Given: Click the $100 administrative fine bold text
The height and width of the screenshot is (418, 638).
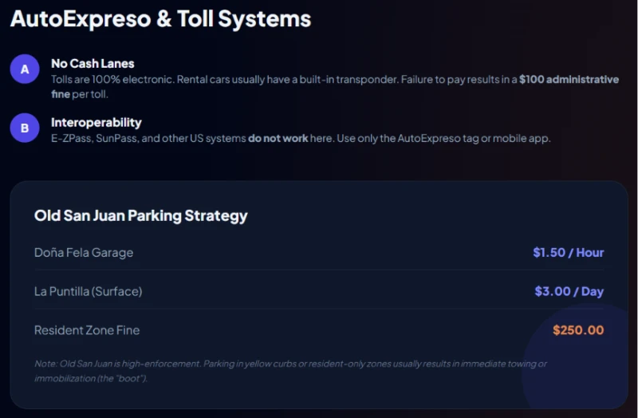Looking at the screenshot, I should tap(569, 79).
